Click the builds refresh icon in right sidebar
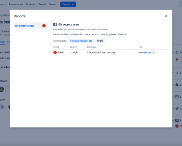 pyautogui.click(x=177, y=52)
